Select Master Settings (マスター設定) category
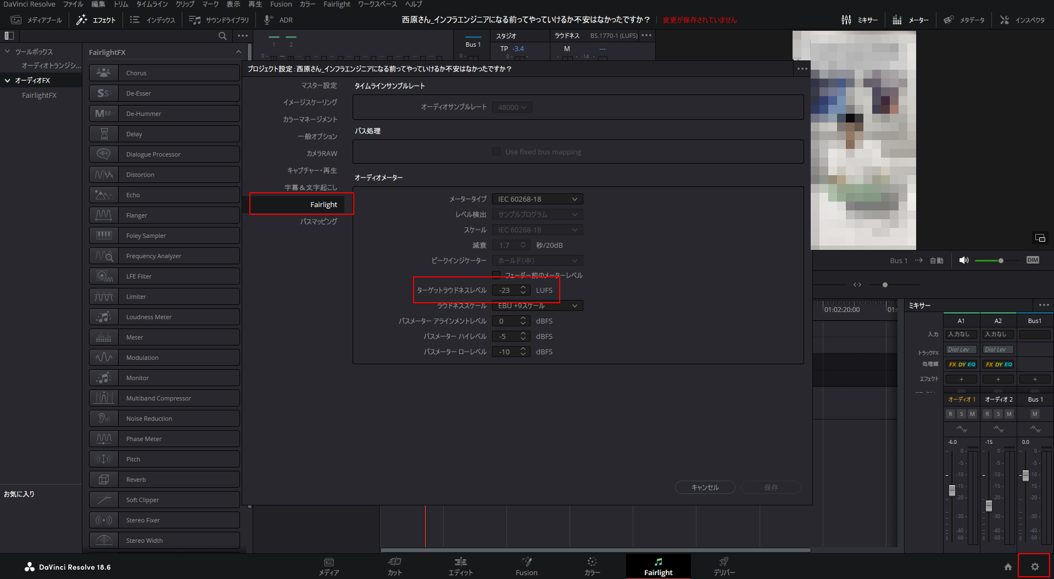1054x579 pixels. 319,85
